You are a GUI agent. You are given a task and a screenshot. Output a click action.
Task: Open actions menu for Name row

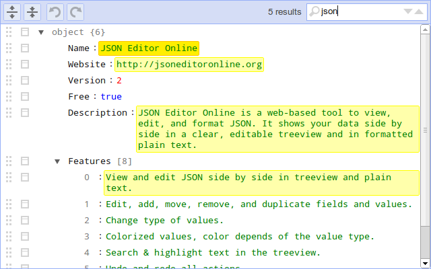coord(25,48)
